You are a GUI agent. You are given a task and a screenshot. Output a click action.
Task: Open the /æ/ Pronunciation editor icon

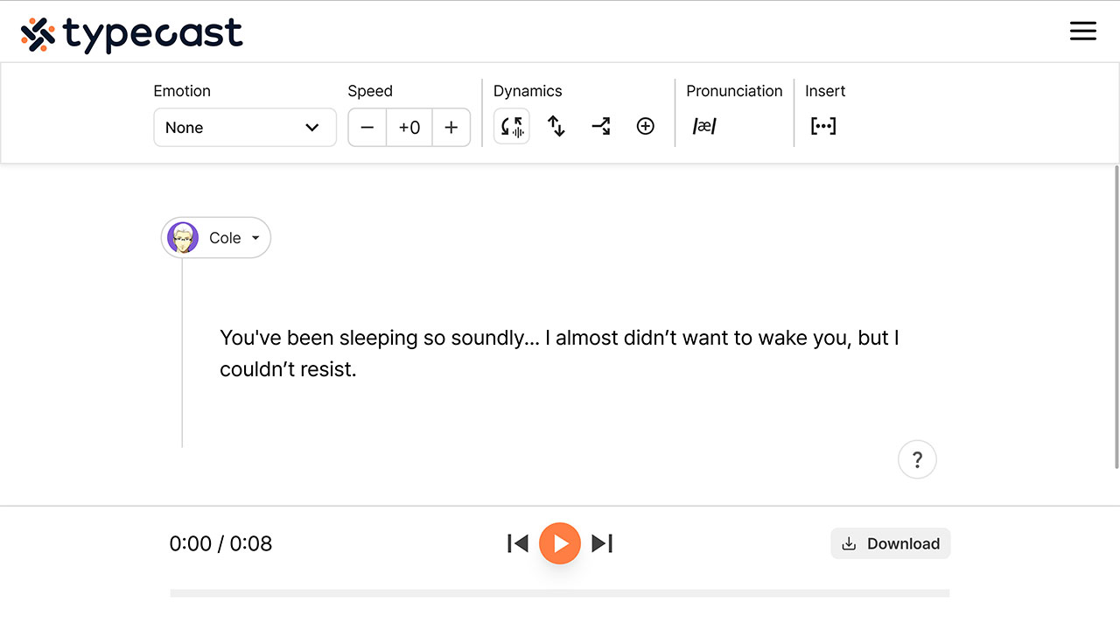704,126
